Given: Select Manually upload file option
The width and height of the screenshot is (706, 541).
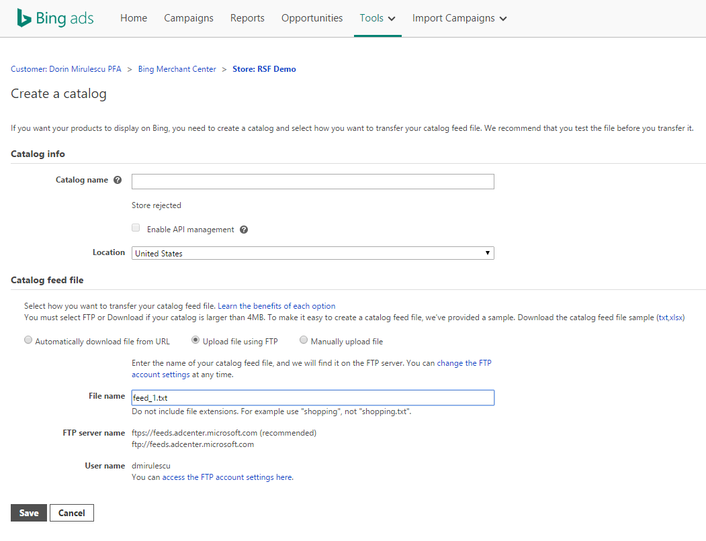Looking at the screenshot, I should [x=304, y=340].
